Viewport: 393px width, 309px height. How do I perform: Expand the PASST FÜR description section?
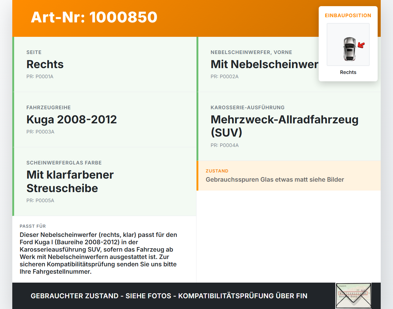tap(104, 249)
